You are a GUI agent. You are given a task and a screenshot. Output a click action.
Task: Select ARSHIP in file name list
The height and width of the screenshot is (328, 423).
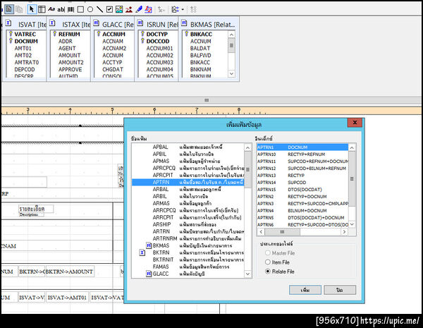pos(188,224)
